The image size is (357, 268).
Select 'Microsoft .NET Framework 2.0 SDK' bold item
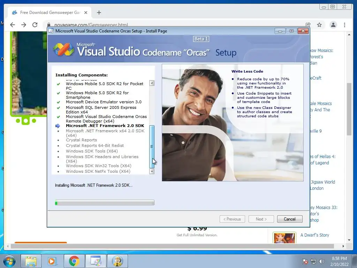pos(105,126)
